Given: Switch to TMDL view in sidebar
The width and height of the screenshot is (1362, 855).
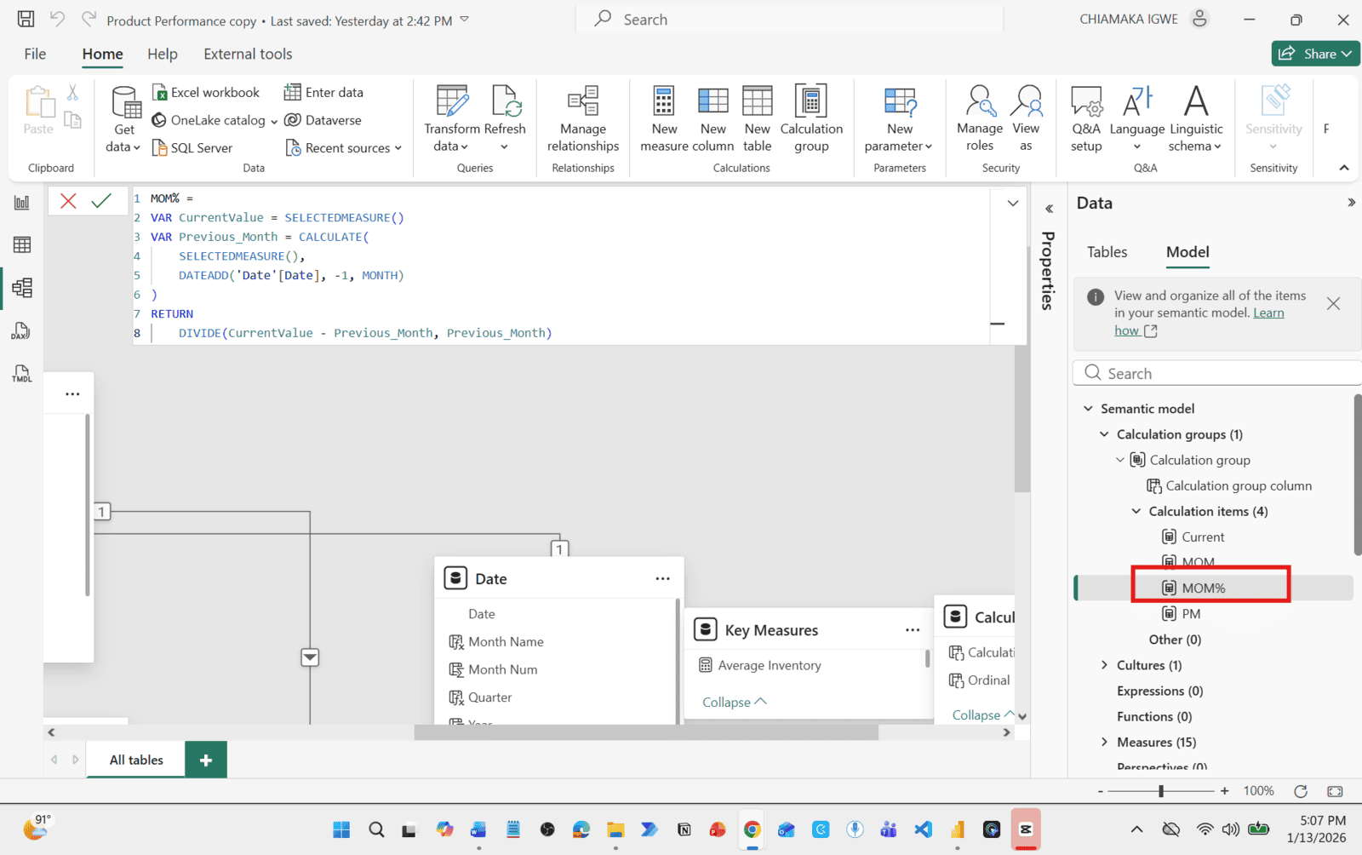Looking at the screenshot, I should click(21, 374).
